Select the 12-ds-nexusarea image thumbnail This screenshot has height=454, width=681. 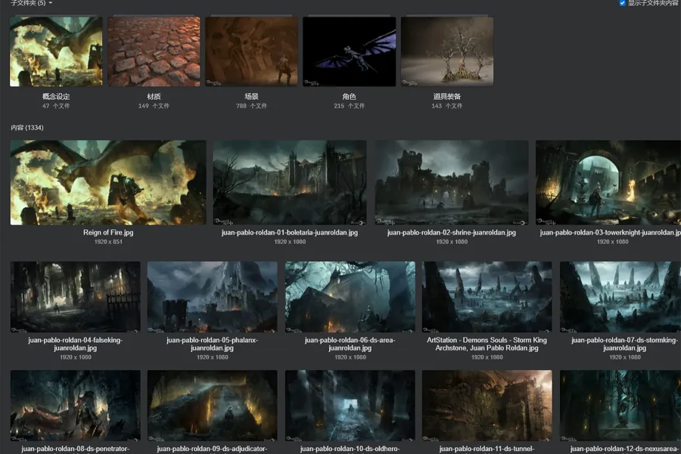[620, 406]
